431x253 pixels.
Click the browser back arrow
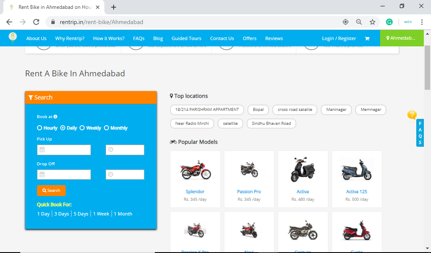click(9, 22)
